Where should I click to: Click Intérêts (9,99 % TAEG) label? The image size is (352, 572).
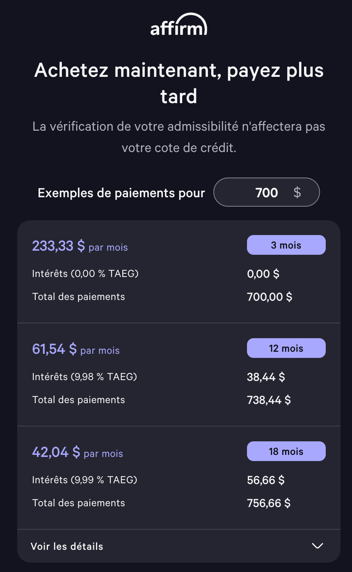85,480
